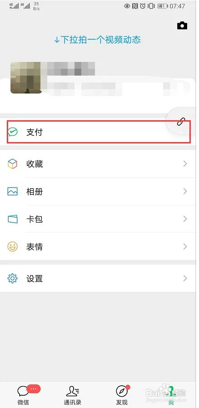Expand 收藏 row via its chevron

[185, 163]
